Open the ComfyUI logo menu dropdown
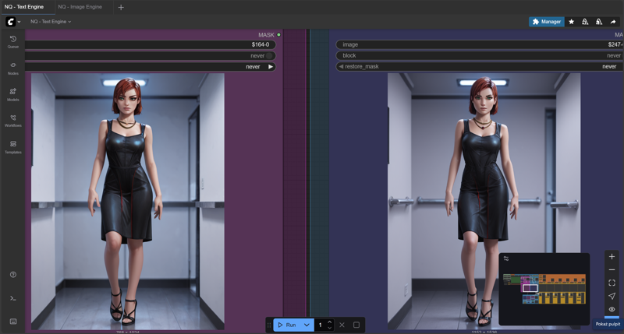Image resolution: width=624 pixels, height=334 pixels. (x=14, y=22)
